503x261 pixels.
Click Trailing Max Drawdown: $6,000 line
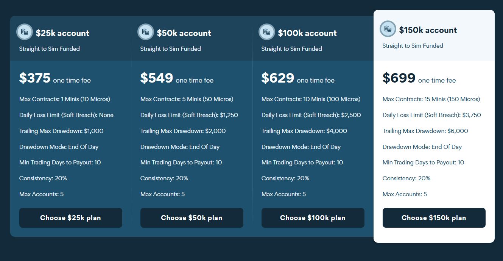point(425,131)
